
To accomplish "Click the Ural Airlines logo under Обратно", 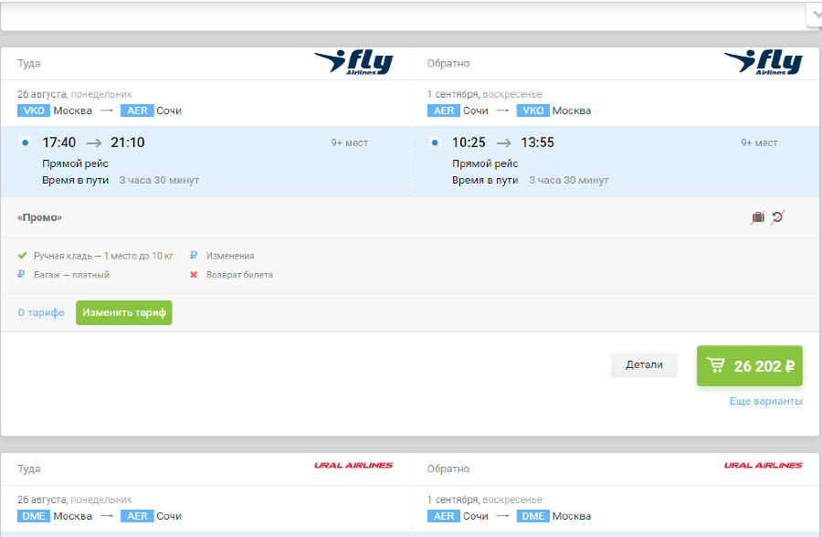I will coord(763,466).
